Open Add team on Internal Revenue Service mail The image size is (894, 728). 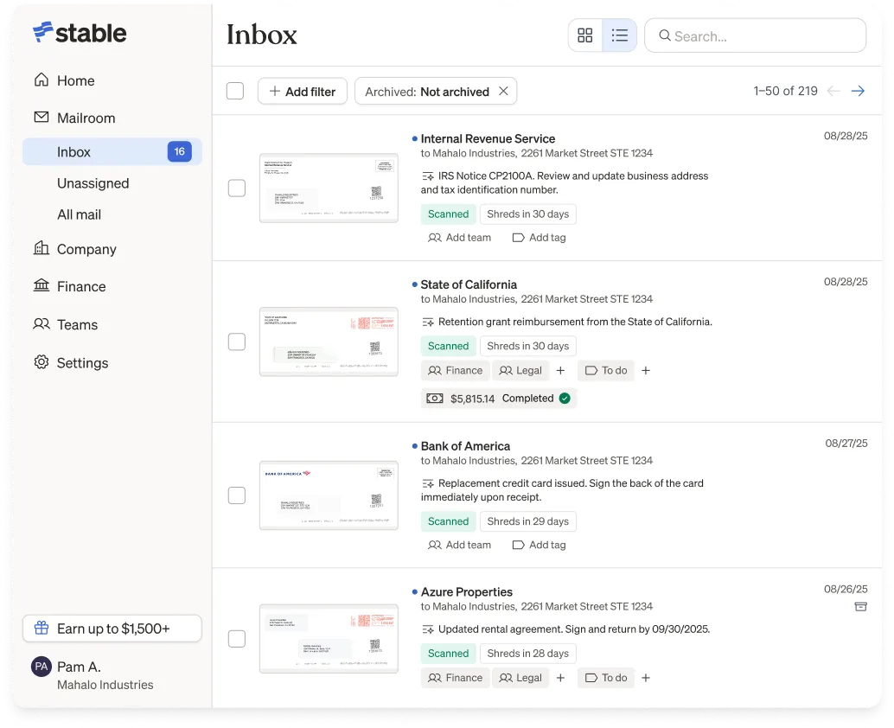click(x=460, y=238)
